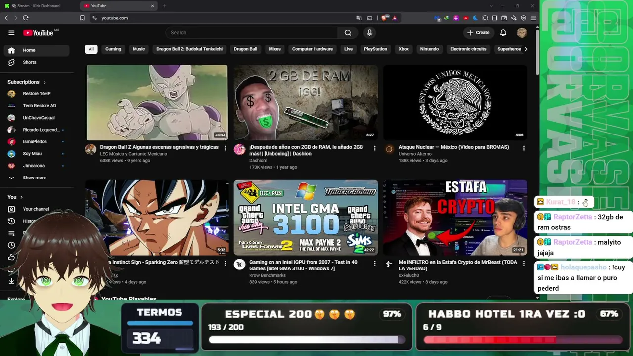Open the notifications bell
633x356 pixels.
(x=503, y=33)
